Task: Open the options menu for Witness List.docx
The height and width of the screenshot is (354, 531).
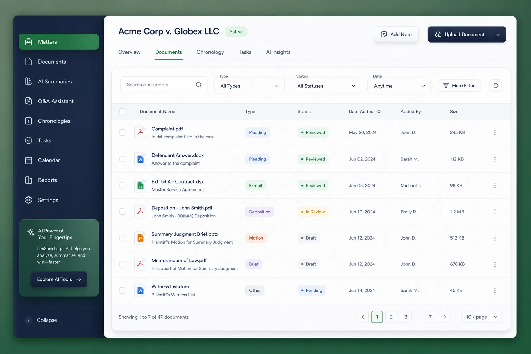Action: [x=495, y=291]
